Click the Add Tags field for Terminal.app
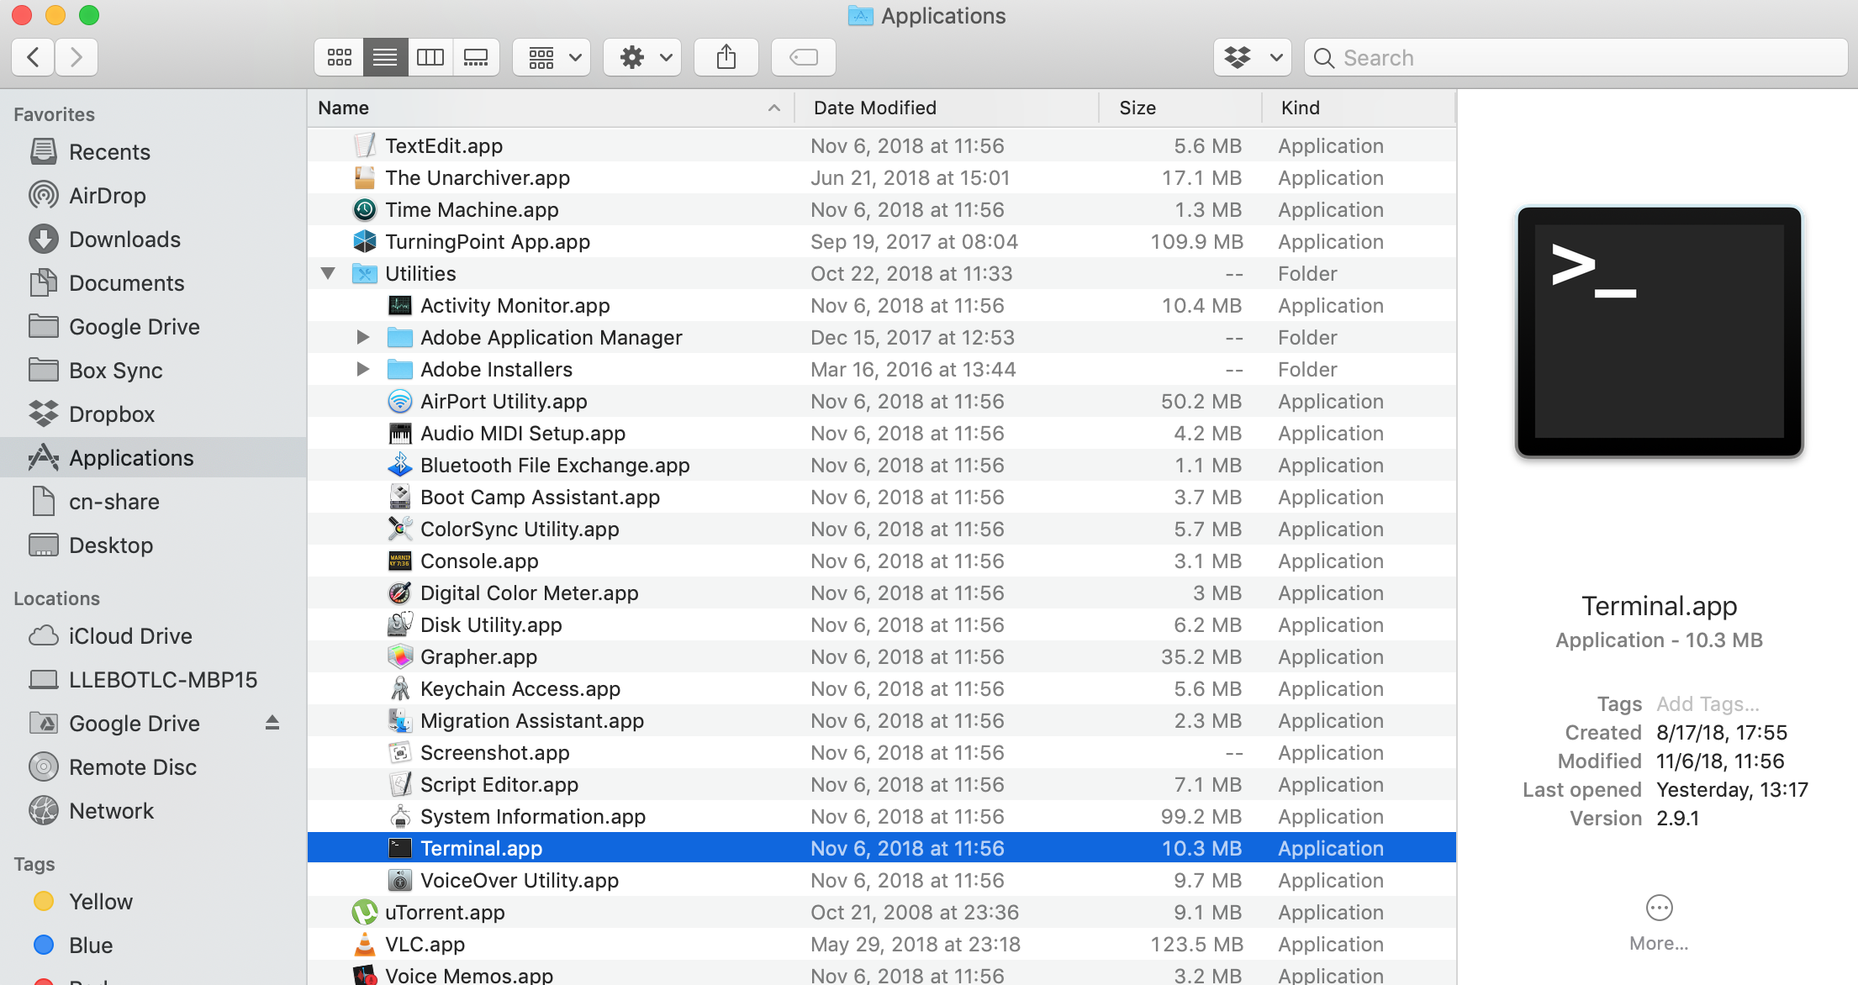Screen dimensions: 1858x985 pyautogui.click(x=1708, y=703)
